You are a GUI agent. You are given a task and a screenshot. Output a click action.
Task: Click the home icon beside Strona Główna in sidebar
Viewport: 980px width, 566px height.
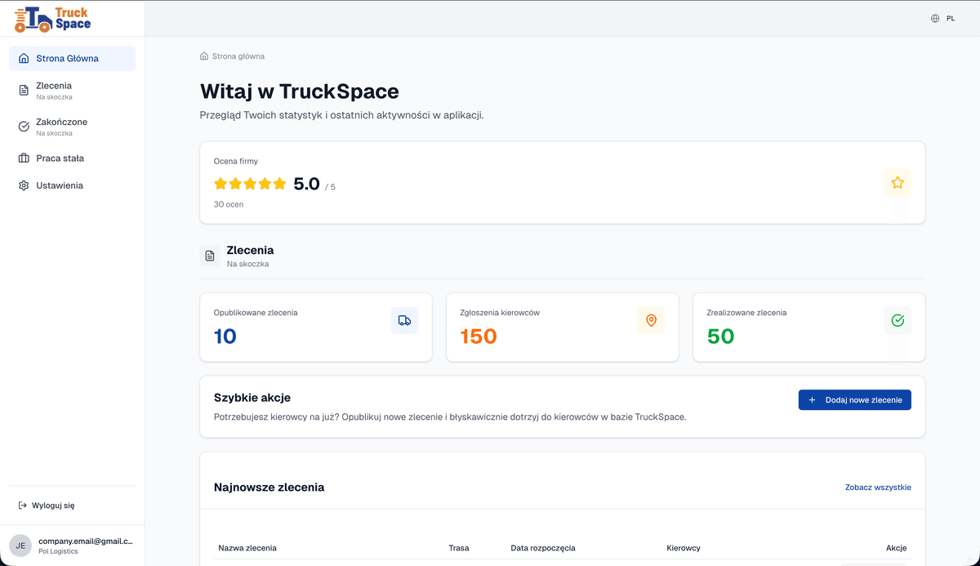(24, 59)
